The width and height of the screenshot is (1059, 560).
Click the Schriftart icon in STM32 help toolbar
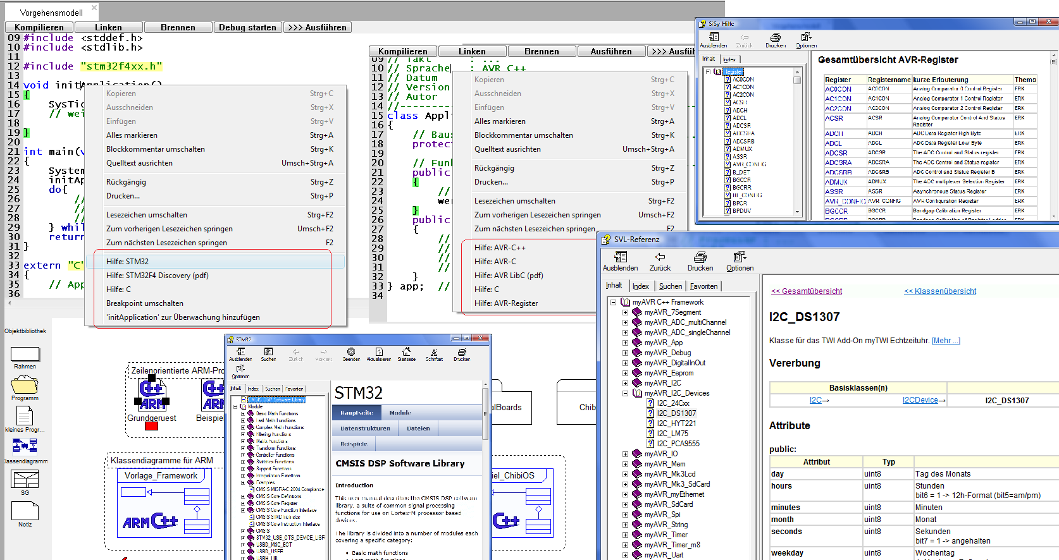[x=434, y=351]
